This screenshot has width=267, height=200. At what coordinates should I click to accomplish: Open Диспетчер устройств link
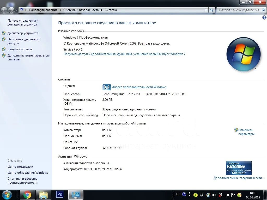pyautogui.click(x=23, y=33)
